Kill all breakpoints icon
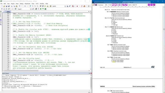 coord(84,6)
